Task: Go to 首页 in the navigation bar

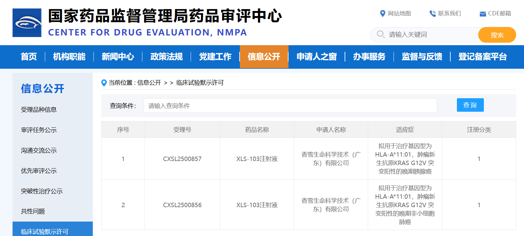Action: (29, 57)
